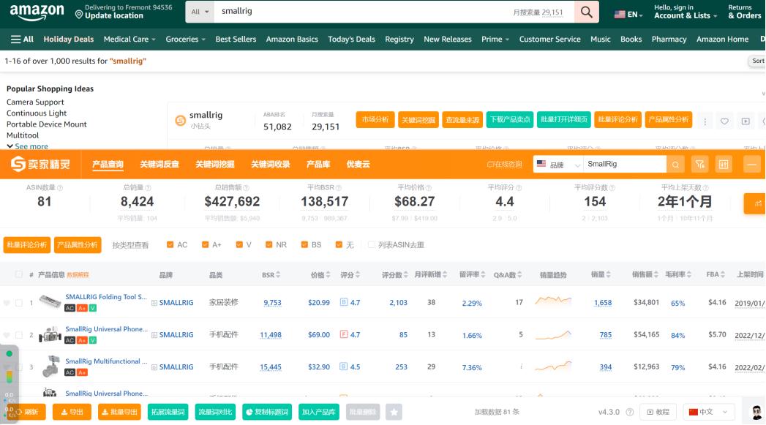This screenshot has width=766, height=425.
Task: Minimize the SellerSprite panel with dash icon
Action: coord(753,165)
